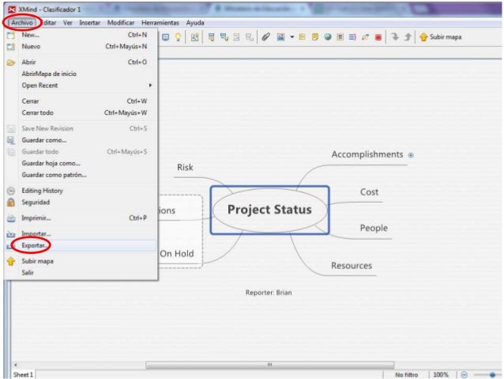504x379 pixels.
Task: Select Abrir in the file menu
Action: point(81,62)
